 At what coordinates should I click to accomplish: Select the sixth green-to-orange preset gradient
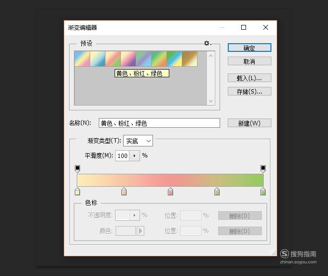[x=159, y=59]
